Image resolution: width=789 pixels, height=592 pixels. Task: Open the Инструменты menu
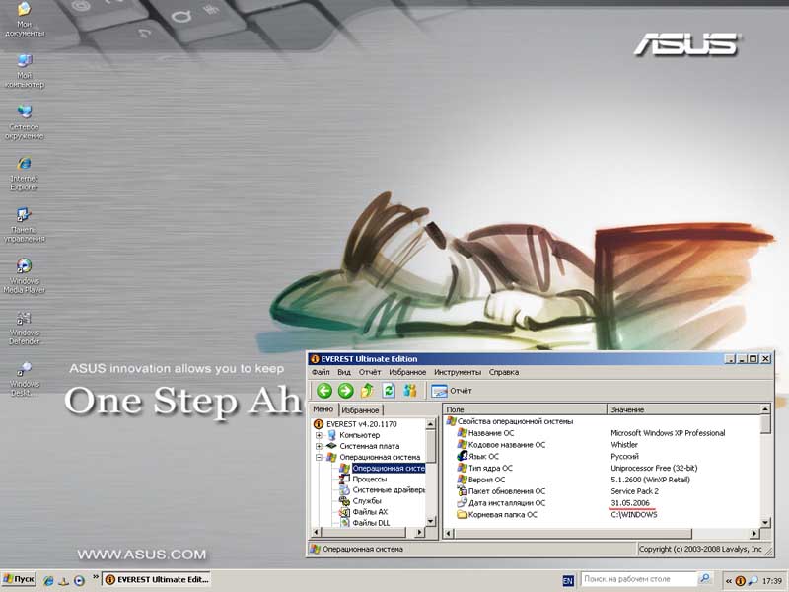click(x=457, y=373)
